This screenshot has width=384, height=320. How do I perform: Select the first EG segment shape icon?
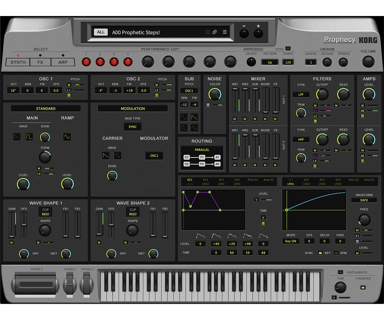(x=200, y=236)
